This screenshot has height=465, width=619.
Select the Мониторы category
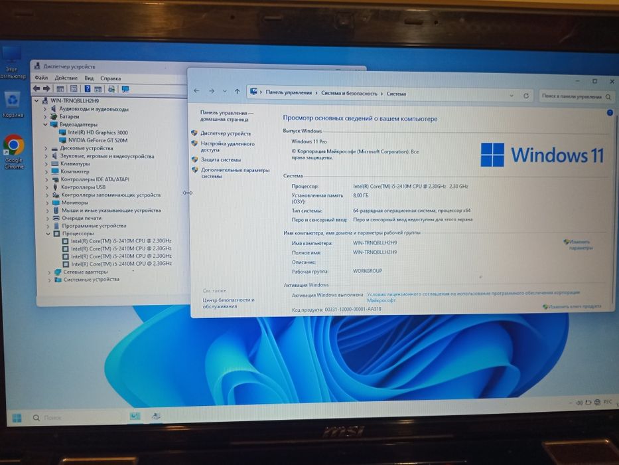(x=74, y=203)
